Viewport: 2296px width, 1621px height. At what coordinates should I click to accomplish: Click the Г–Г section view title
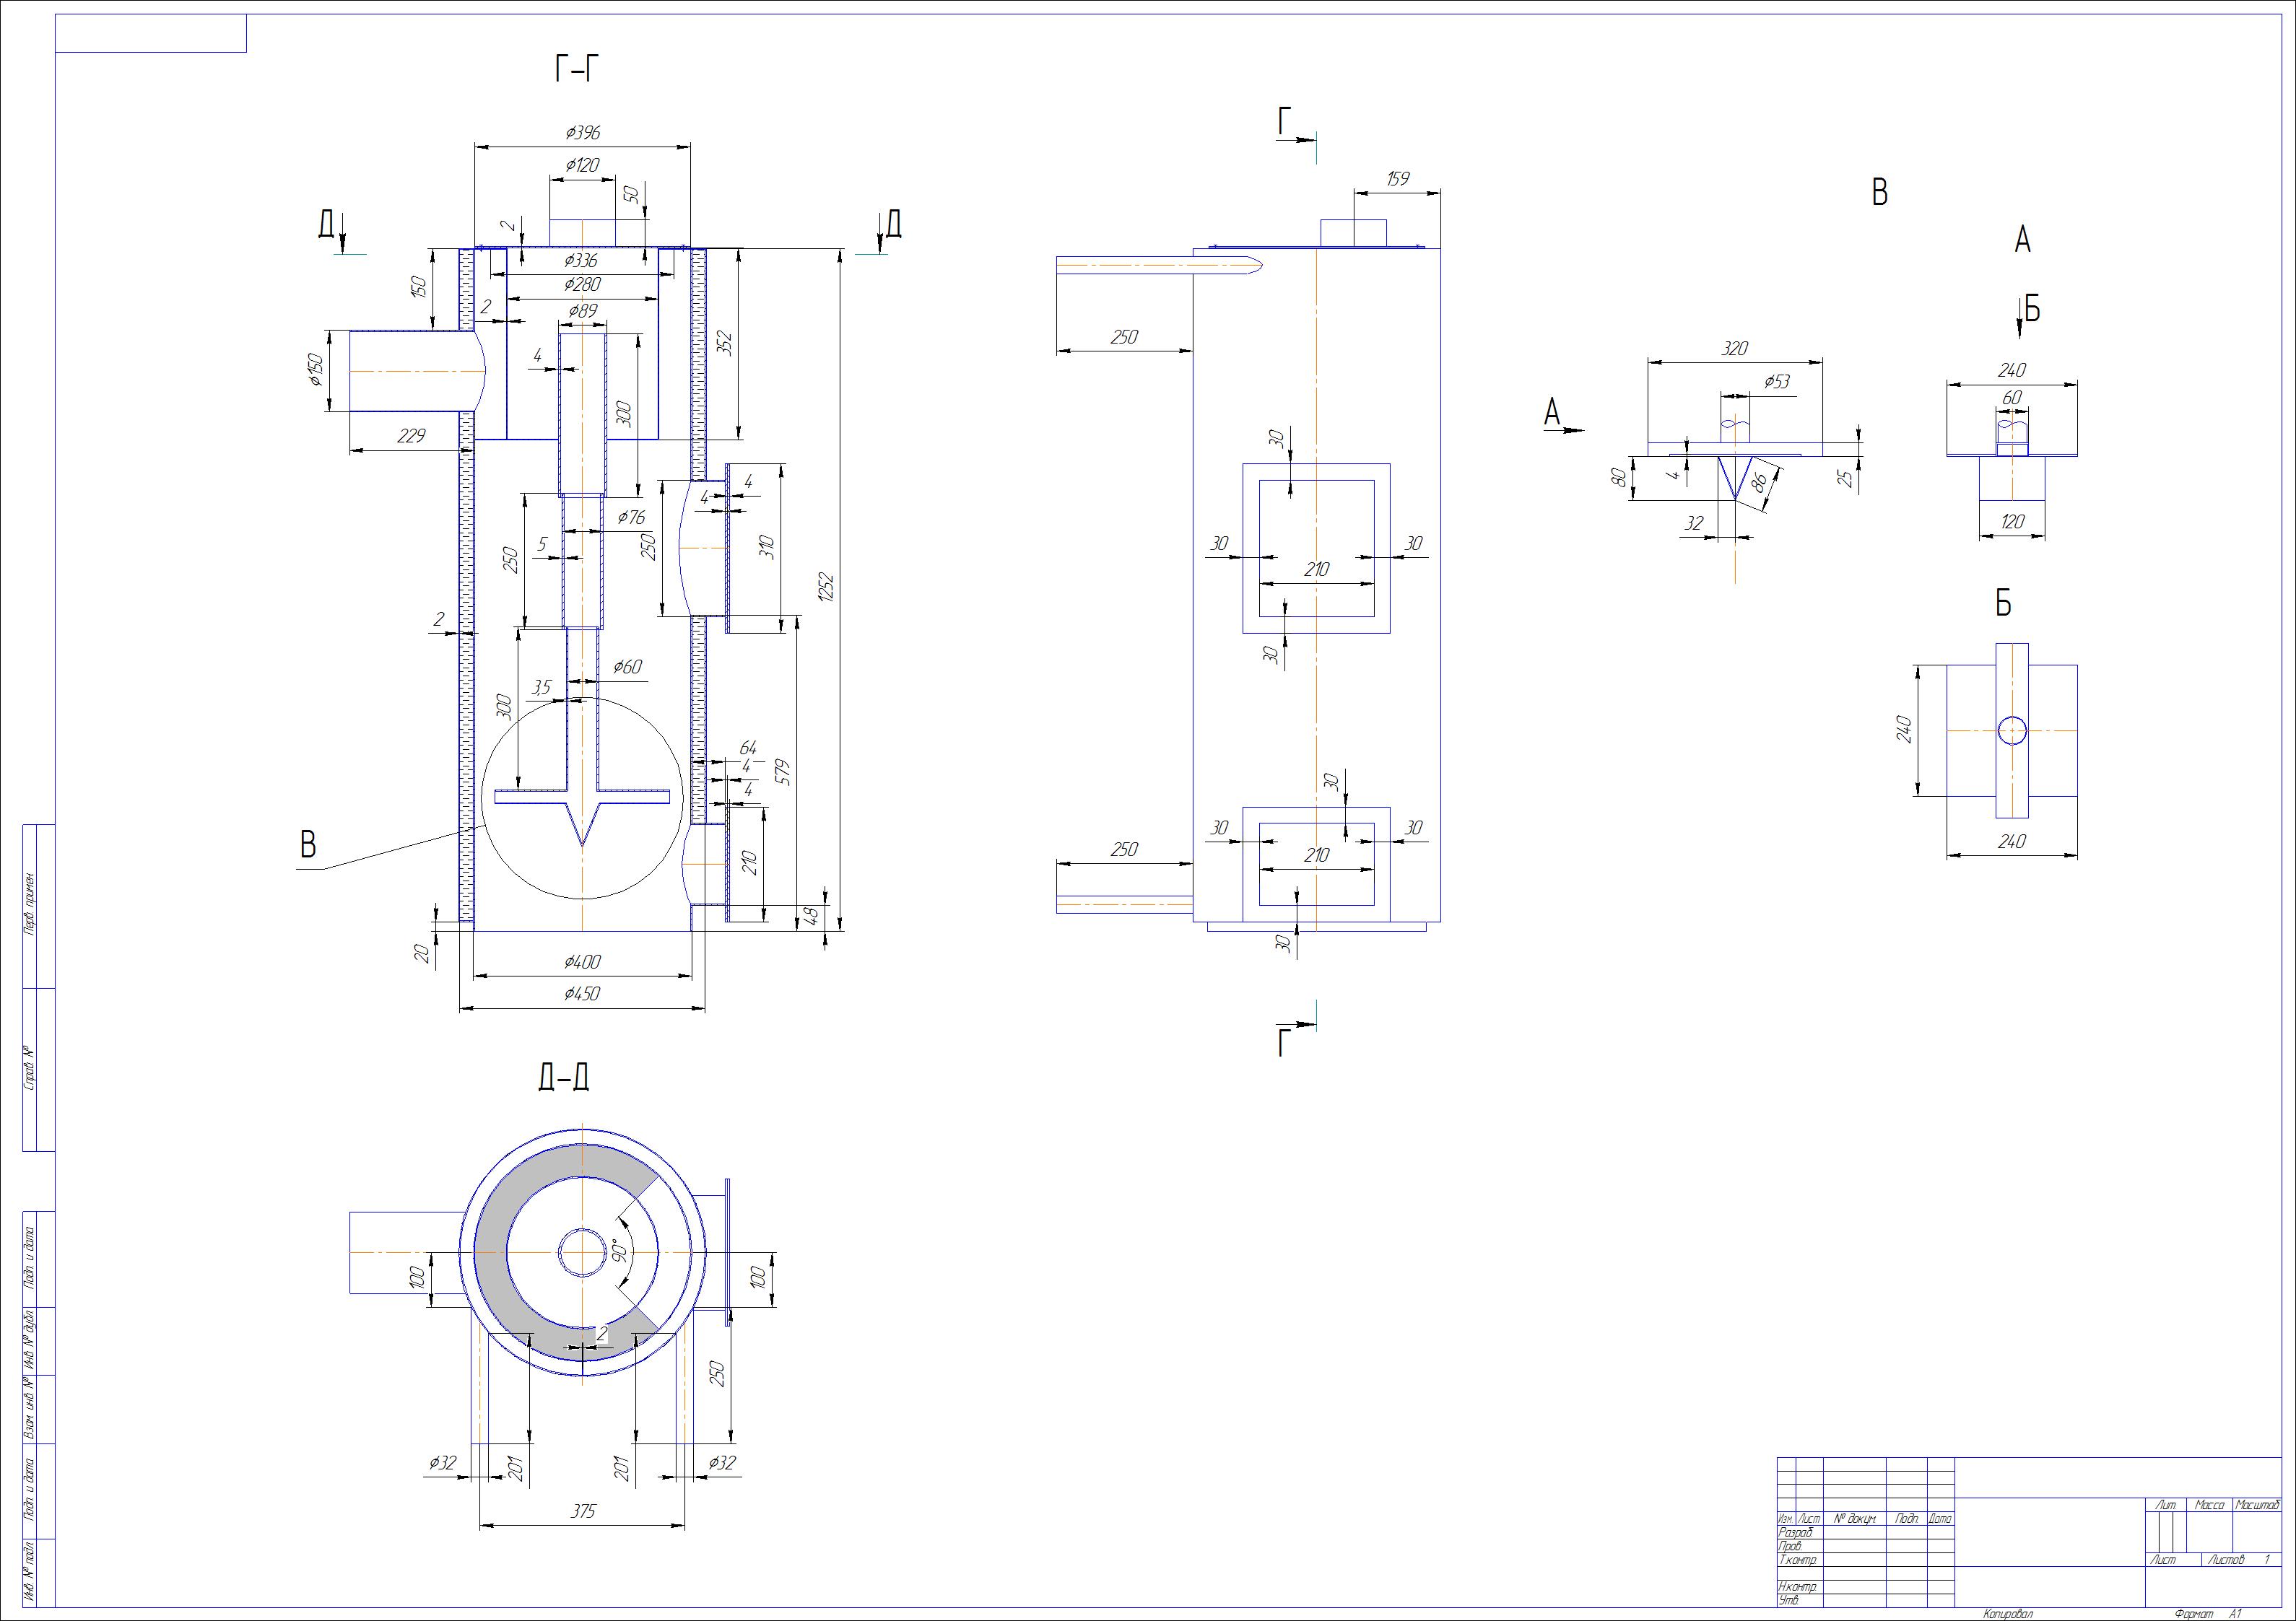(577, 69)
